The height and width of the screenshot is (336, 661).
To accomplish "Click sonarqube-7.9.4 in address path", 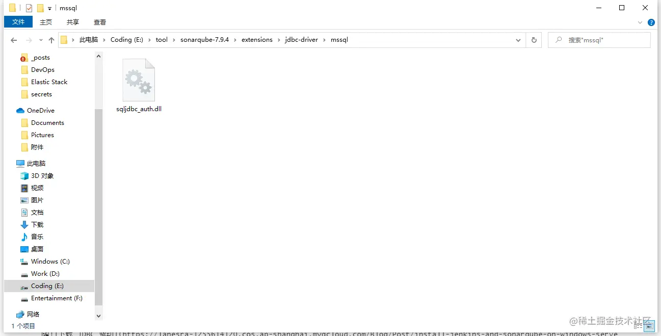I will tap(204, 40).
